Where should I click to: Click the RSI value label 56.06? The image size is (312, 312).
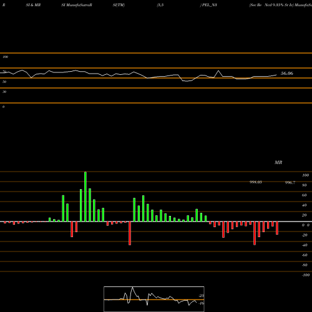coord(287,73)
